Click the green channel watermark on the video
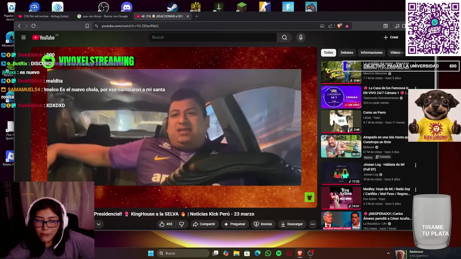Screen dimensions: 461x259 point(309,197)
